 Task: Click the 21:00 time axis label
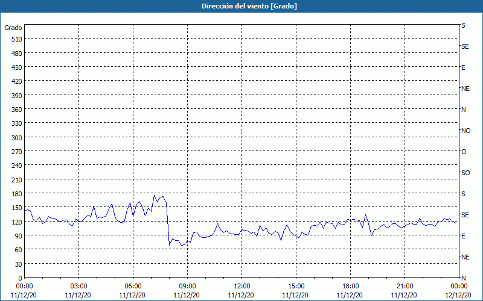pyautogui.click(x=405, y=287)
